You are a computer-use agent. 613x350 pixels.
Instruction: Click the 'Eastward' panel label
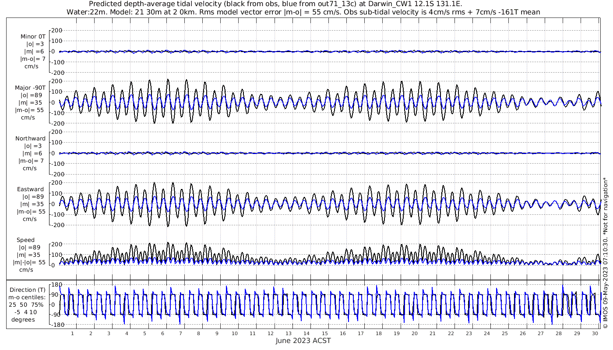click(x=30, y=189)
